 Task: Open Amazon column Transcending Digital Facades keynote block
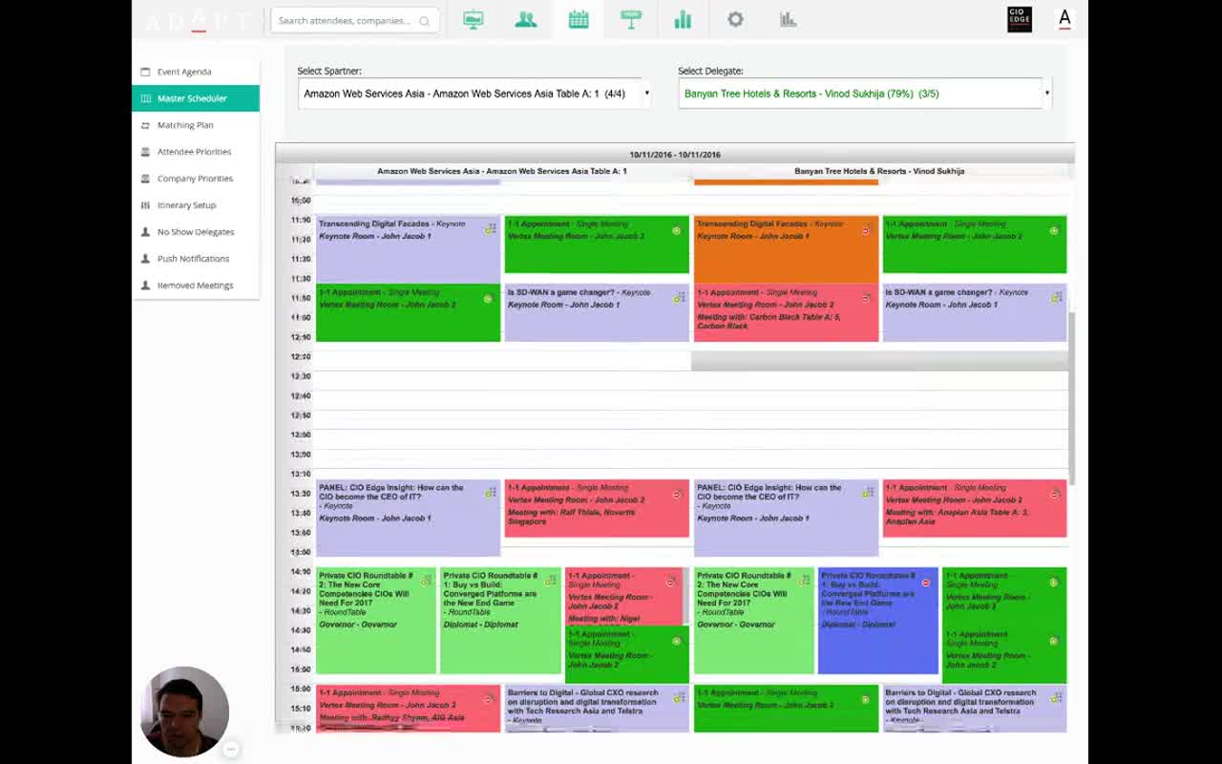(408, 249)
